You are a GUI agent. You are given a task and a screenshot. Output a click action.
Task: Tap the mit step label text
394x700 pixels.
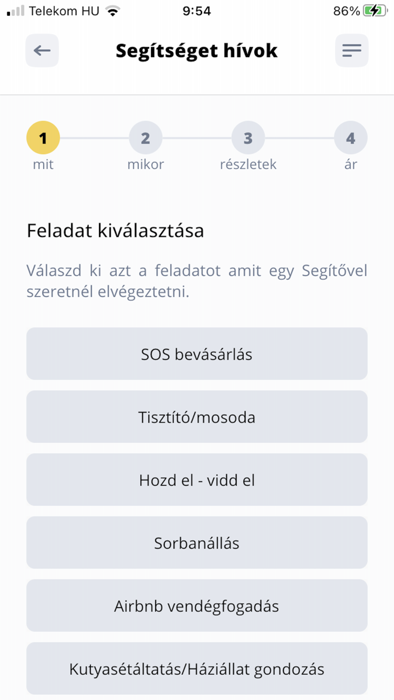43,164
